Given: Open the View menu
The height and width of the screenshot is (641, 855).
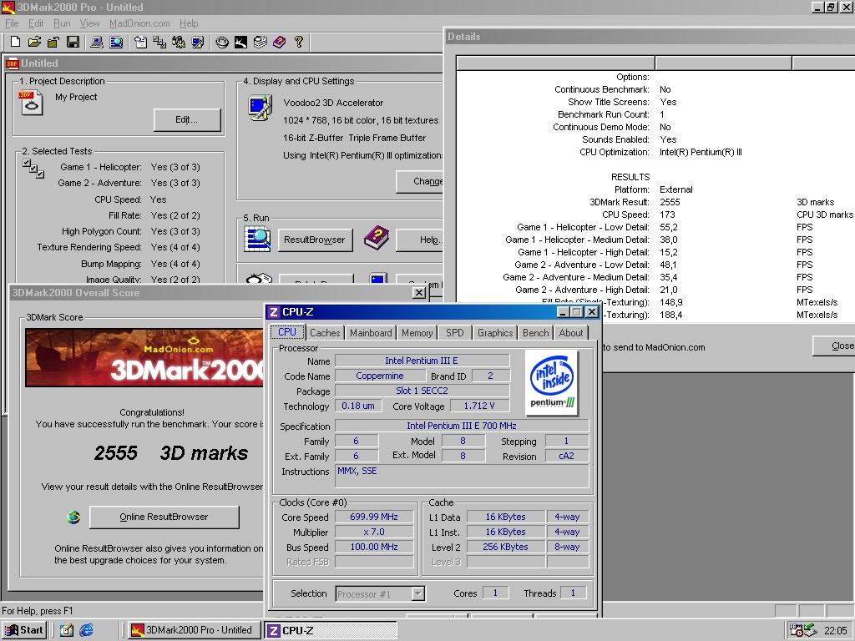Looking at the screenshot, I should coord(89,23).
